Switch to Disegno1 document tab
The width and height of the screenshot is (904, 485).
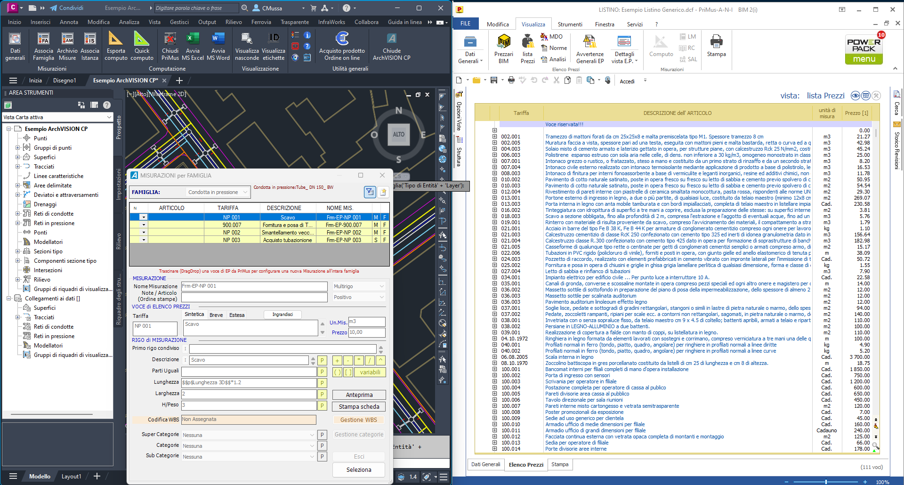[x=65, y=81]
